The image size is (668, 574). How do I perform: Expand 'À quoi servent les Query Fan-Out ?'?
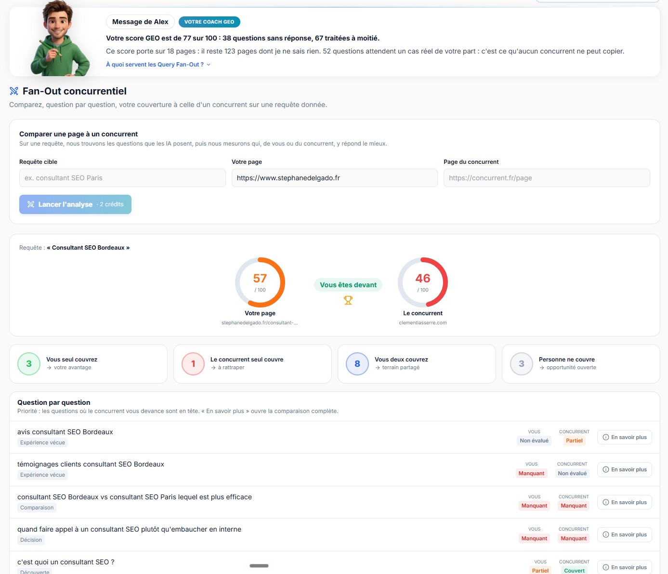tap(158, 65)
